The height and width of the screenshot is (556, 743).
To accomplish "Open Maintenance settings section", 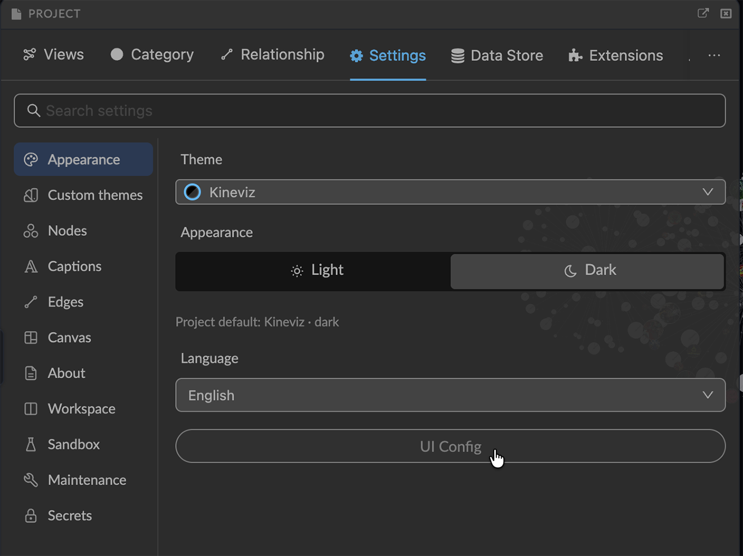I will [x=83, y=480].
